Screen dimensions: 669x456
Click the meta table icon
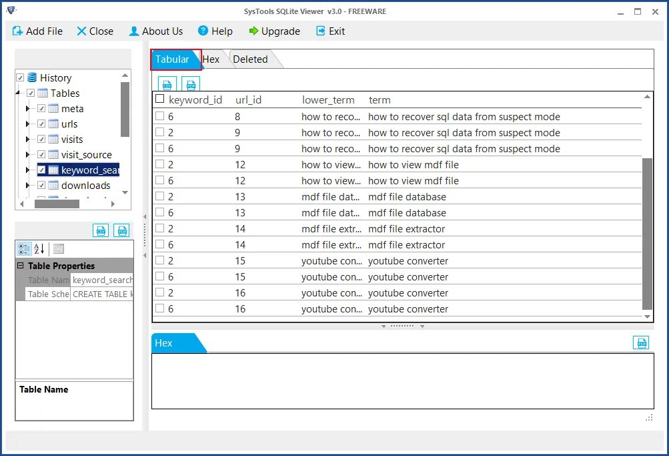point(53,108)
